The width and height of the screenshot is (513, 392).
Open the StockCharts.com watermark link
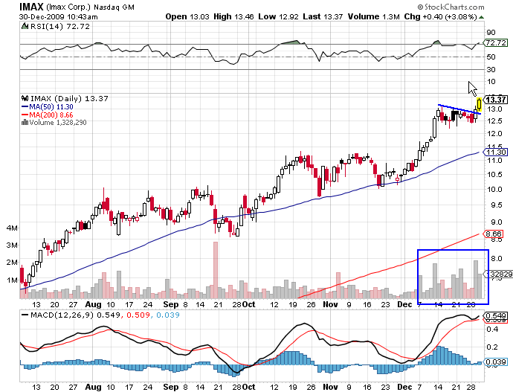point(465,7)
